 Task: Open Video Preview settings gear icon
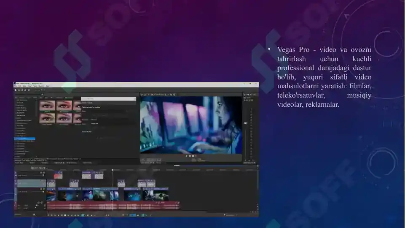142,95
